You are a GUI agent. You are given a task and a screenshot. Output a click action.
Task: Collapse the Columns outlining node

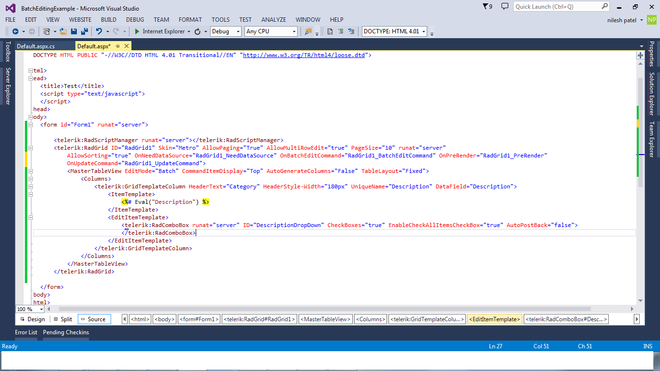pyautogui.click(x=30, y=179)
